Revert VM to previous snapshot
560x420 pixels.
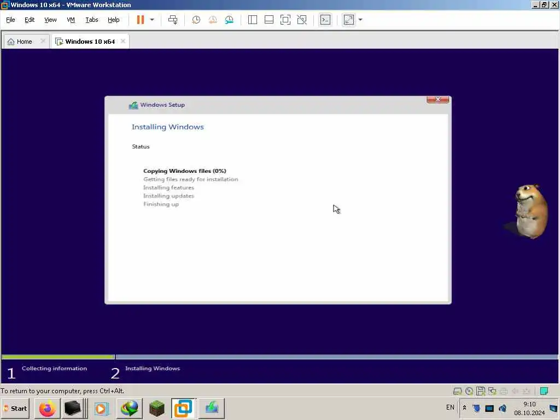[213, 20]
